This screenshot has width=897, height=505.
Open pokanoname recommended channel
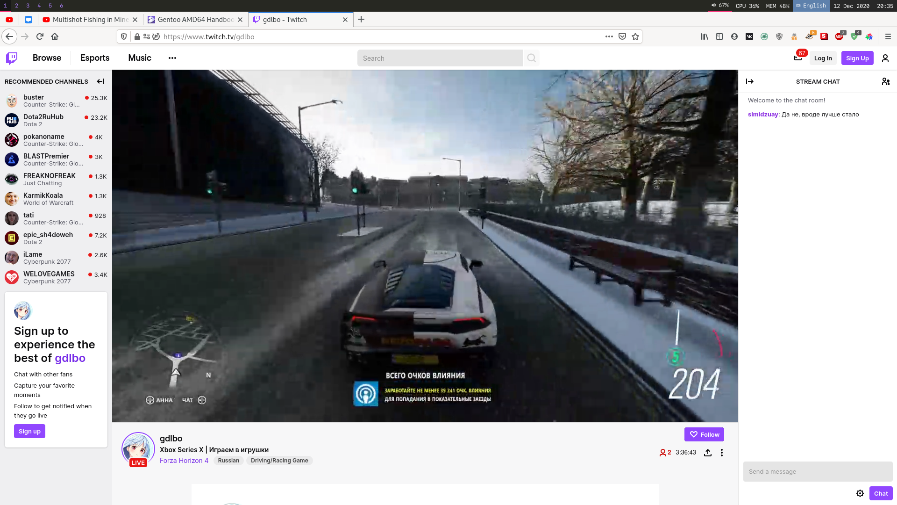click(x=56, y=140)
